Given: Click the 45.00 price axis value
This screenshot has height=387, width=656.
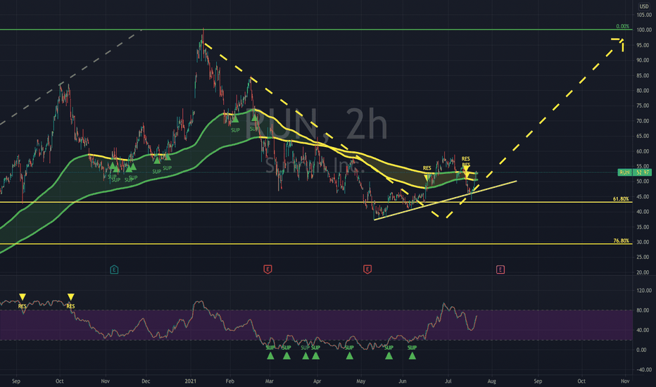Looking at the screenshot, I should [644, 196].
